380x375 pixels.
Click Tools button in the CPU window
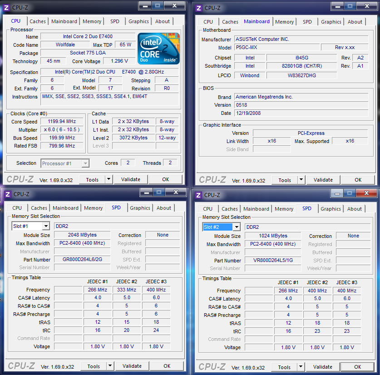[92, 180]
